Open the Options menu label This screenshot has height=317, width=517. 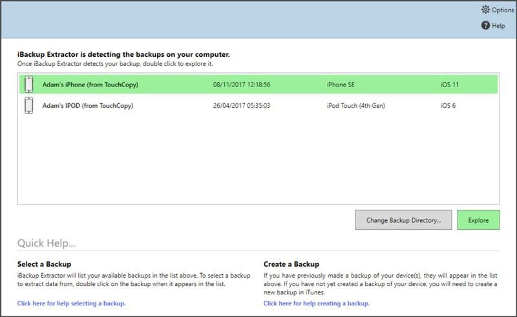pos(503,10)
